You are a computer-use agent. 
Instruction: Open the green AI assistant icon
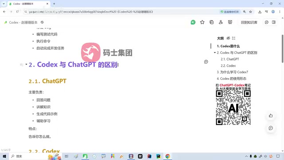pyautogui.click(x=193, y=22)
